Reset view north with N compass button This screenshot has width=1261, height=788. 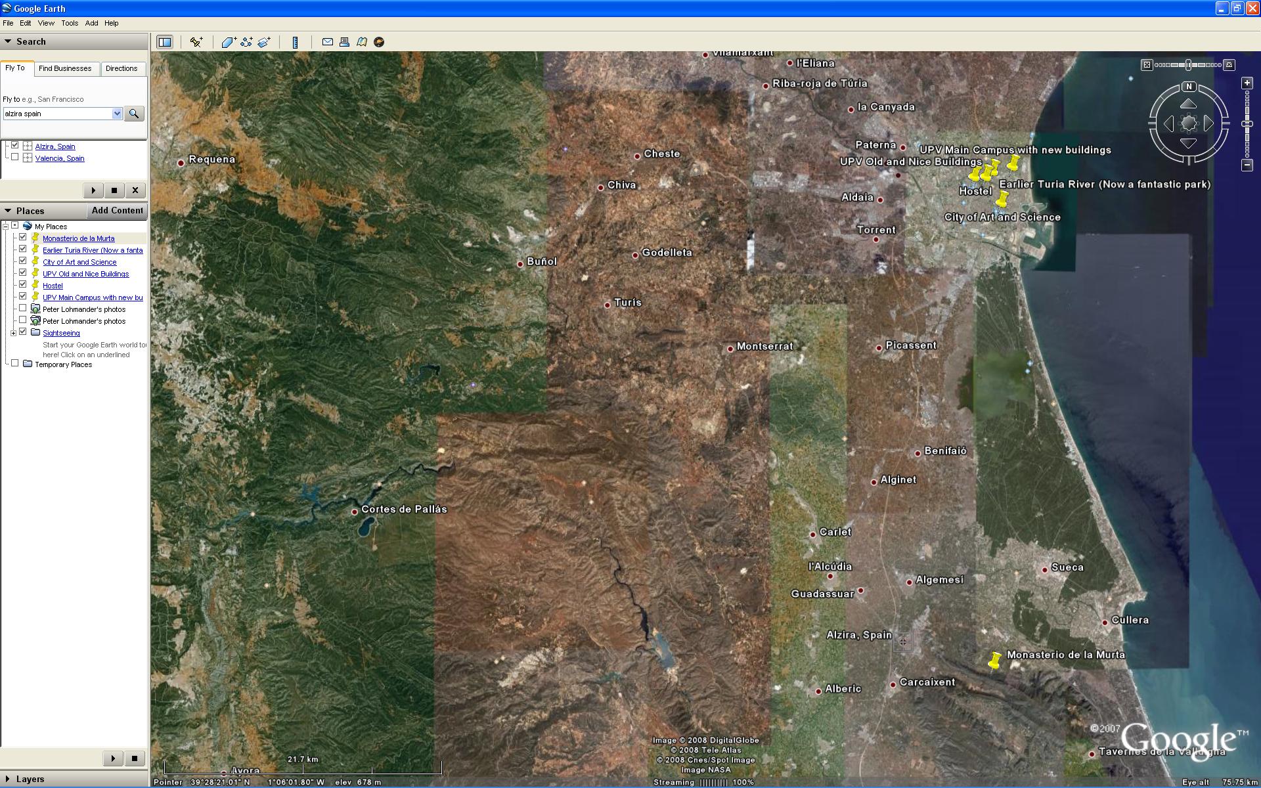pos(1189,87)
